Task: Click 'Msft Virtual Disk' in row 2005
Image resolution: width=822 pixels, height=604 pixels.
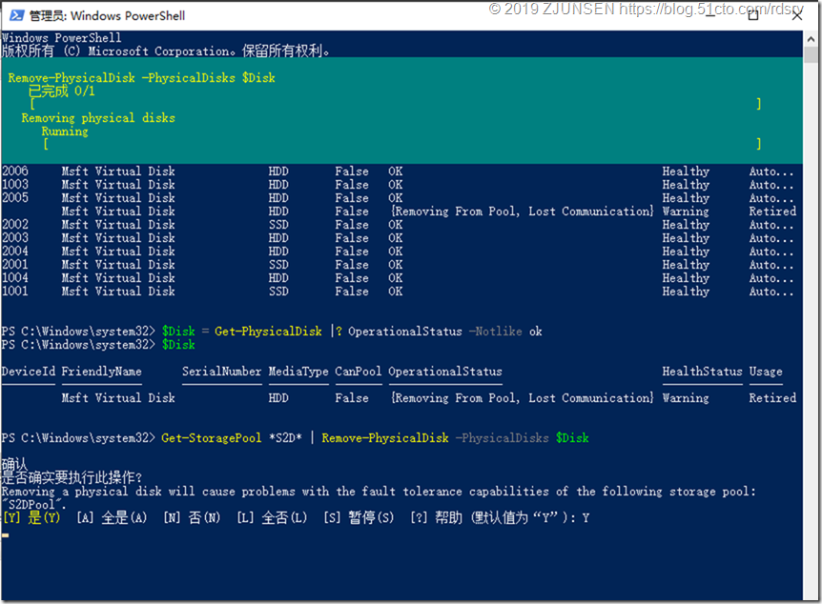Action: pos(118,198)
